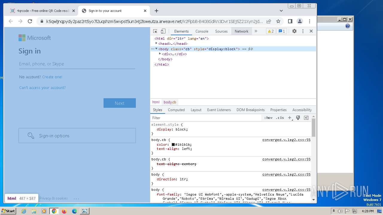Viewport: 383px width, 215px height.
Task: Open the DOM Breakpoints tab
Action: click(250, 110)
